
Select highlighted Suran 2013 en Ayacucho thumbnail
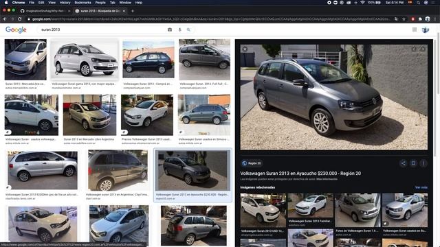coord(192,170)
